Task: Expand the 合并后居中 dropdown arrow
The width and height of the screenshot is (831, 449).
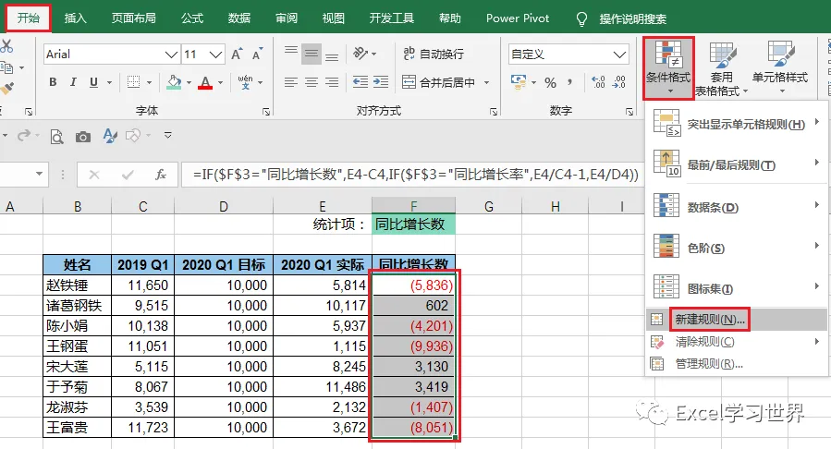Action: coord(486,82)
